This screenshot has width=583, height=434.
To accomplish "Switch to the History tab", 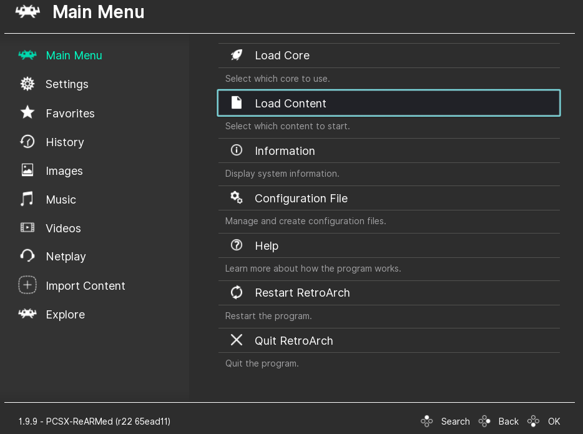I will [64, 142].
